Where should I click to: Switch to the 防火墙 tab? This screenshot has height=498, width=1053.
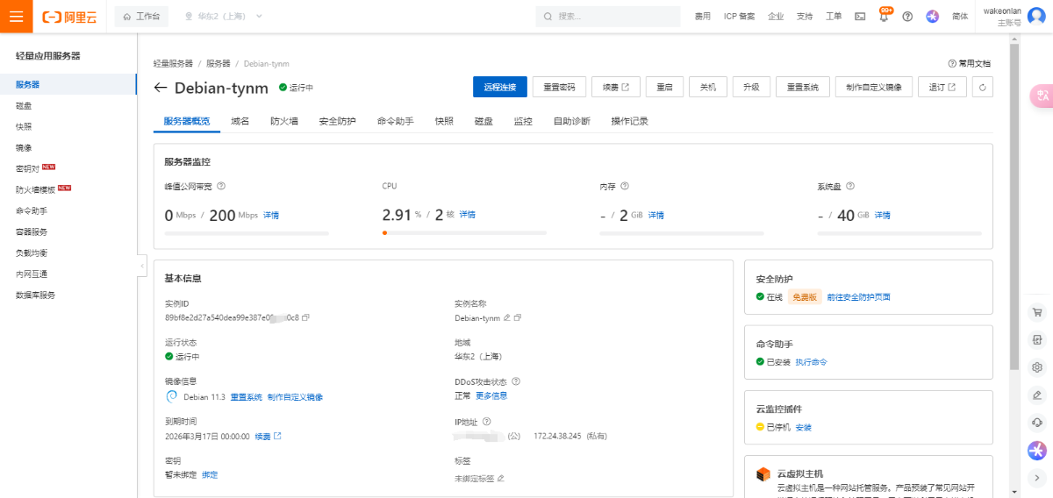pos(284,121)
